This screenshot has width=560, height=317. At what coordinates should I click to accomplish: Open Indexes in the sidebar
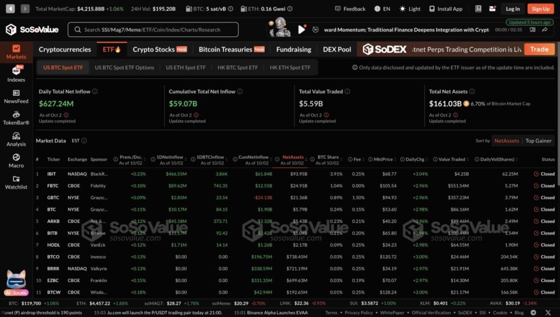pos(16,74)
